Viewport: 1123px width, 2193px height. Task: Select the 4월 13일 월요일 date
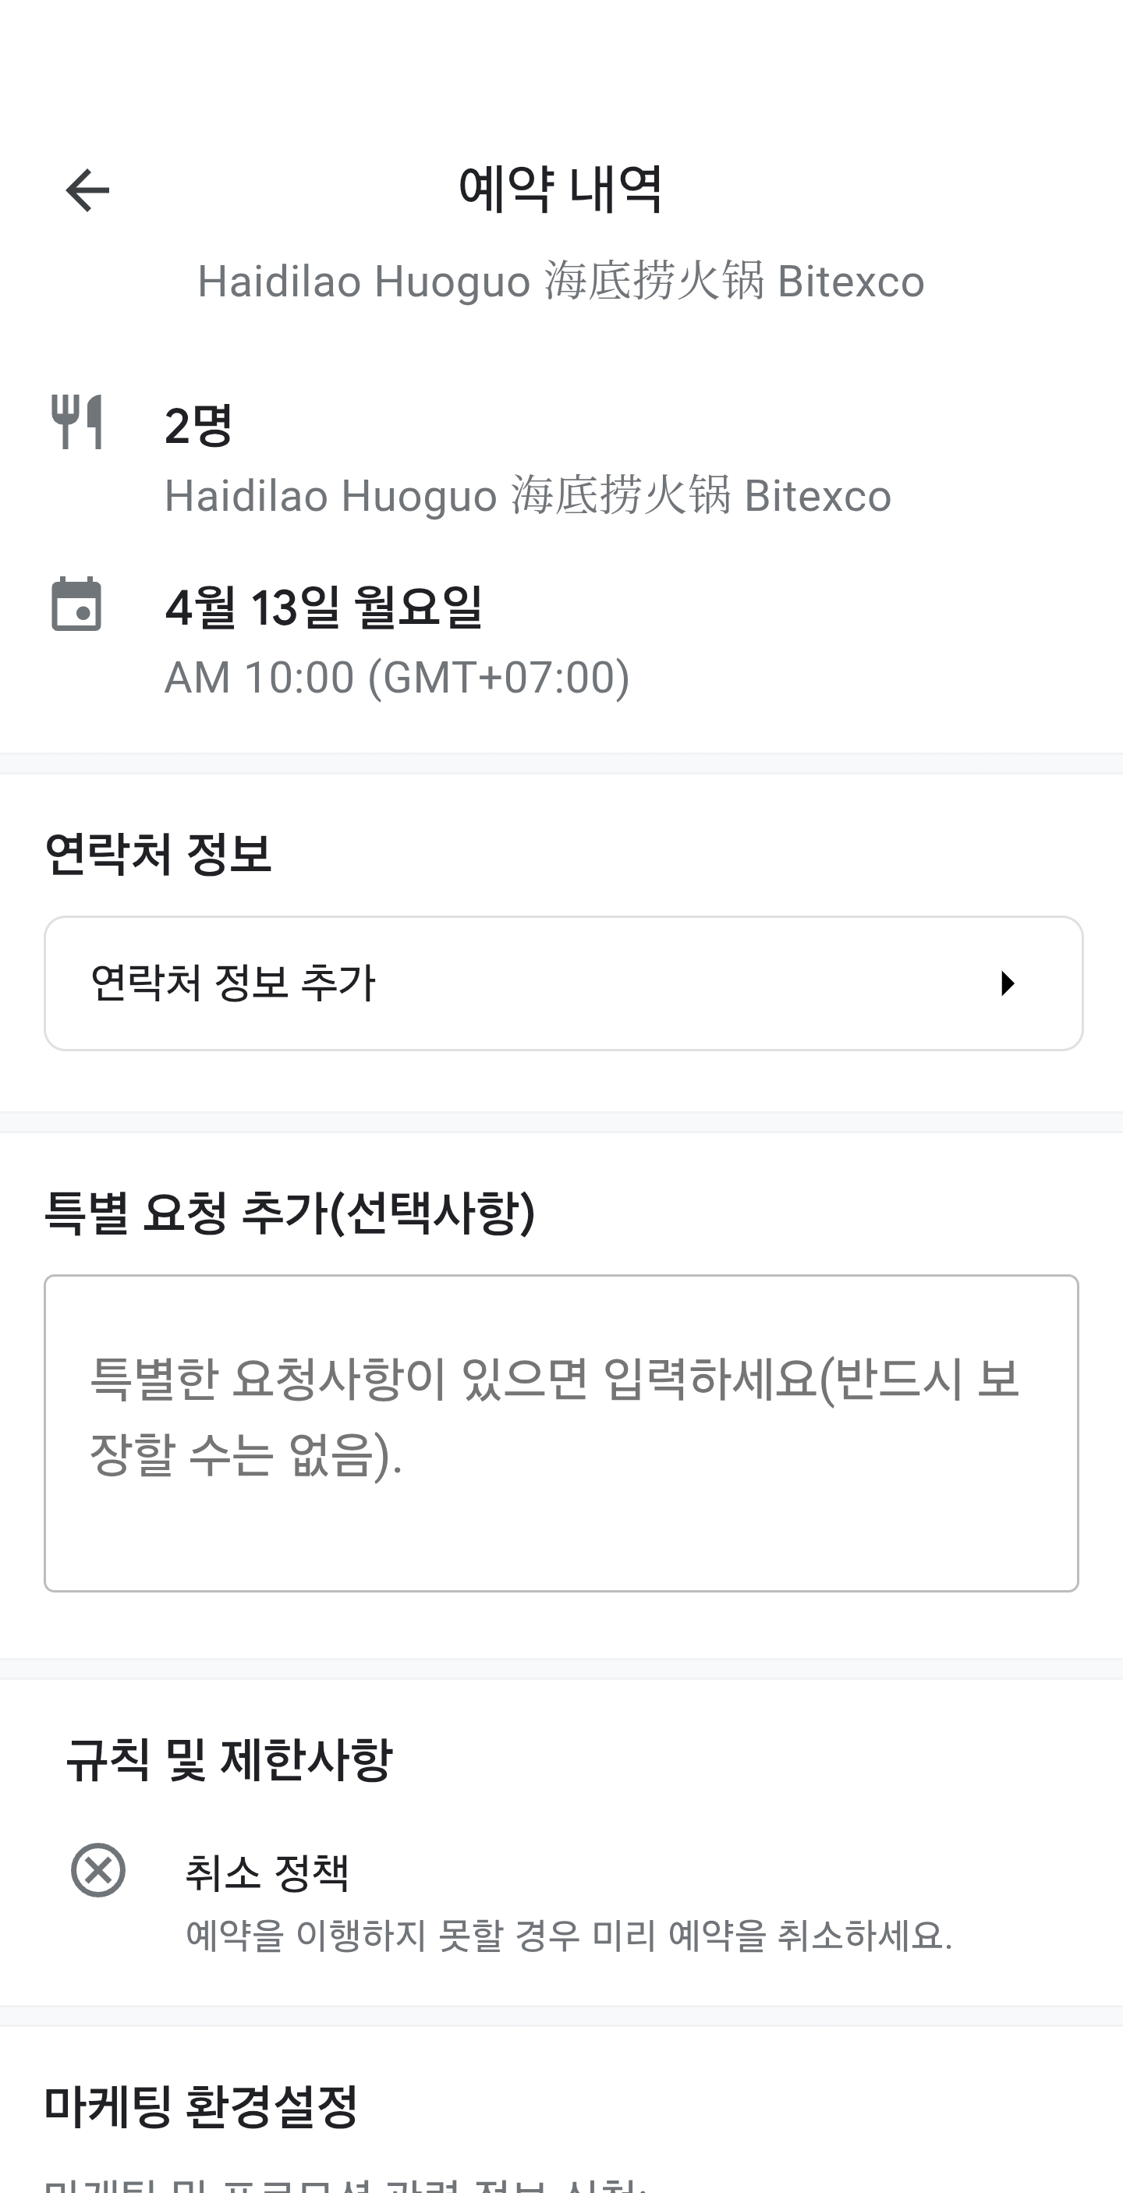pyautogui.click(x=324, y=607)
